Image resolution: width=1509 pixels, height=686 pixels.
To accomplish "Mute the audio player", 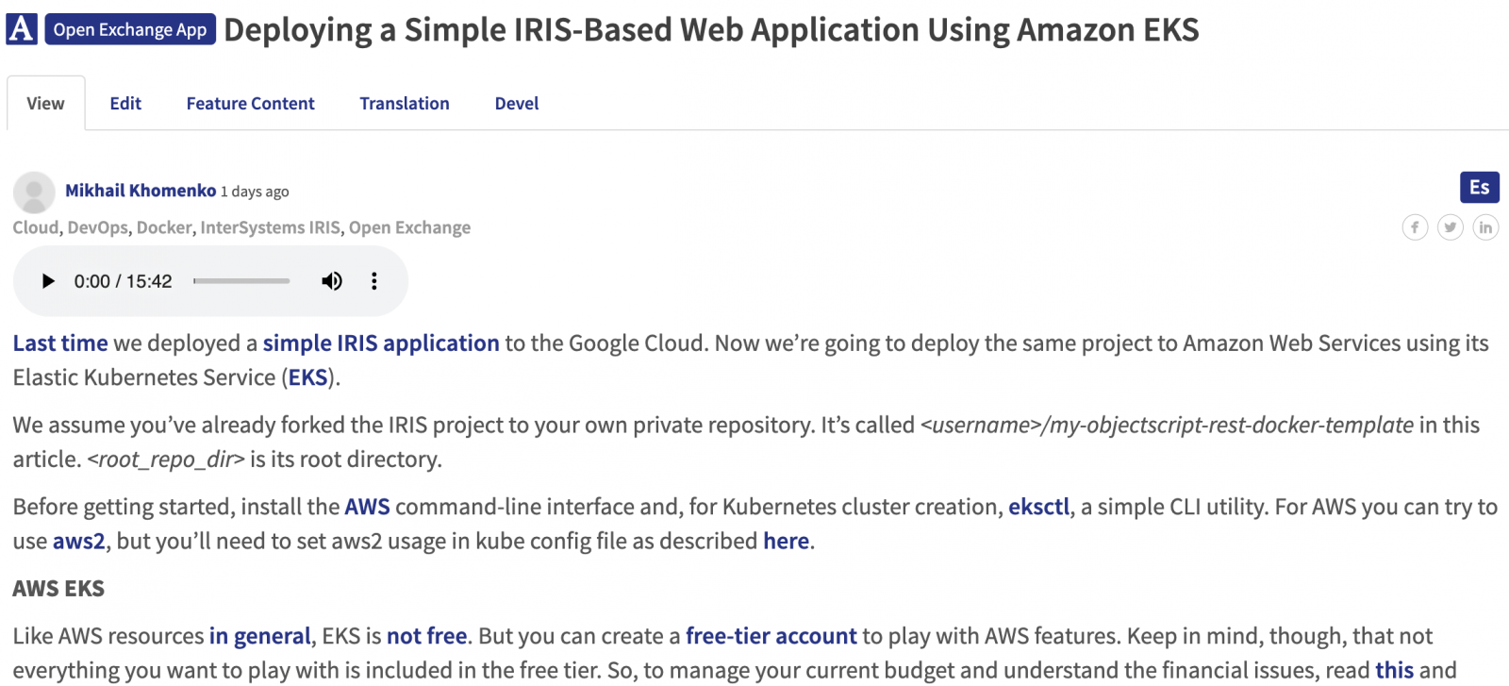I will (x=332, y=281).
